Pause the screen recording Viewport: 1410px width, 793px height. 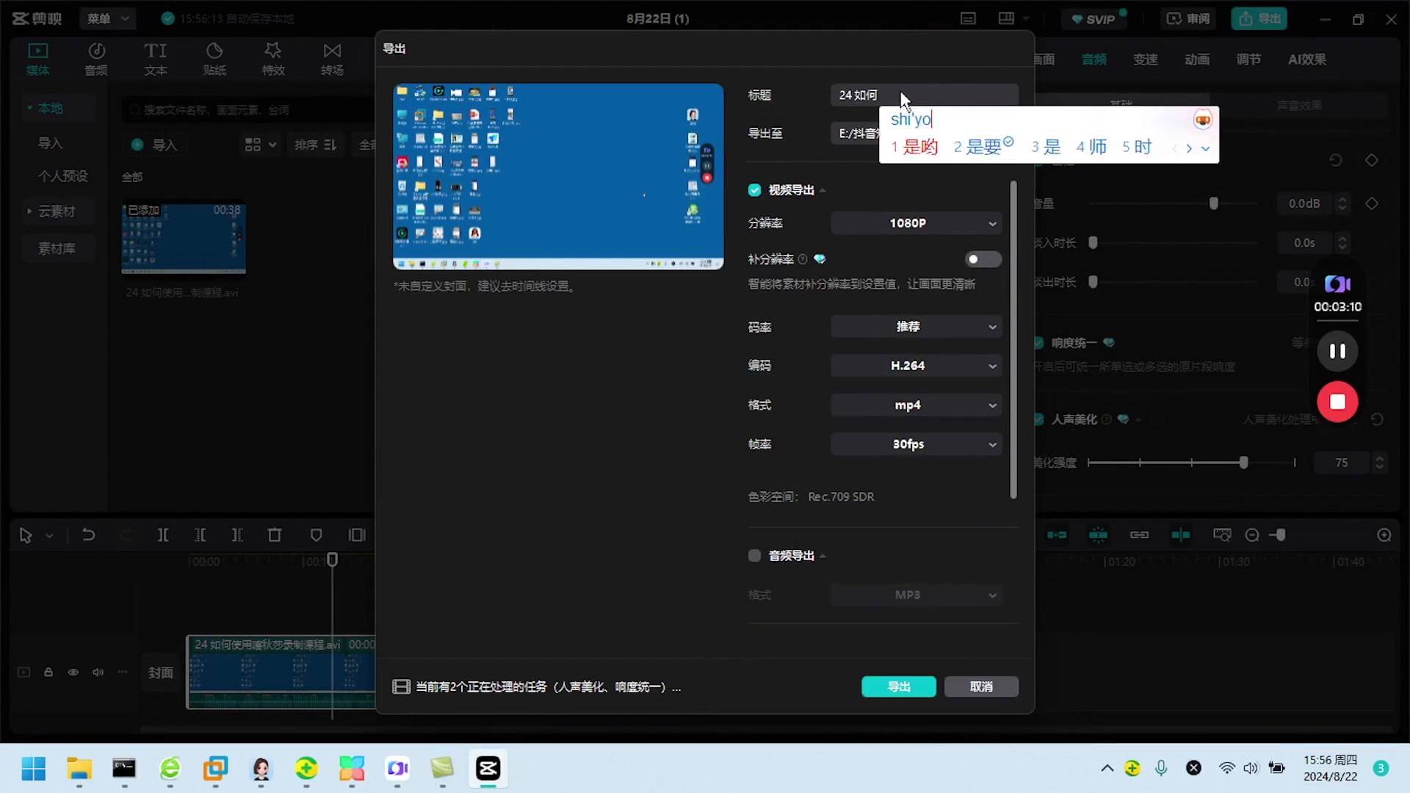click(x=1337, y=351)
